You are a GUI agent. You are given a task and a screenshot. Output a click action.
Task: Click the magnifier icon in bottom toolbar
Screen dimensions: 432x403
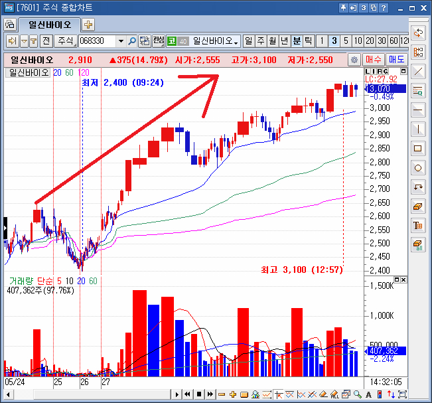(x=357, y=394)
